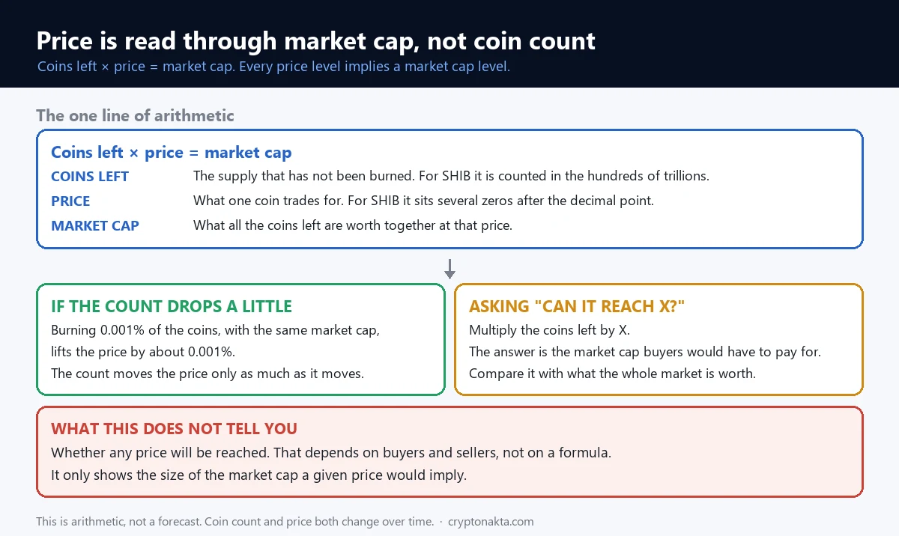The image size is (899, 536).
Task: Click the line The count moves the price
Action: [x=208, y=374]
